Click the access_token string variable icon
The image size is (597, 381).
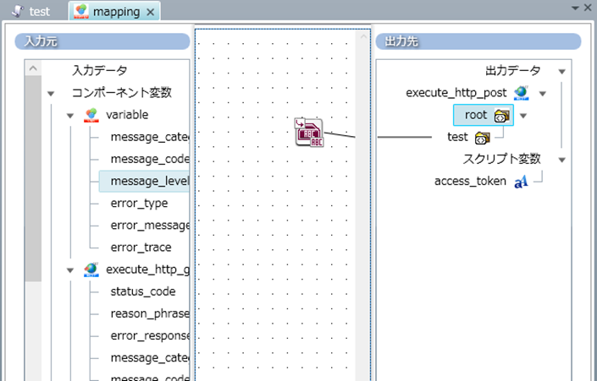click(521, 182)
